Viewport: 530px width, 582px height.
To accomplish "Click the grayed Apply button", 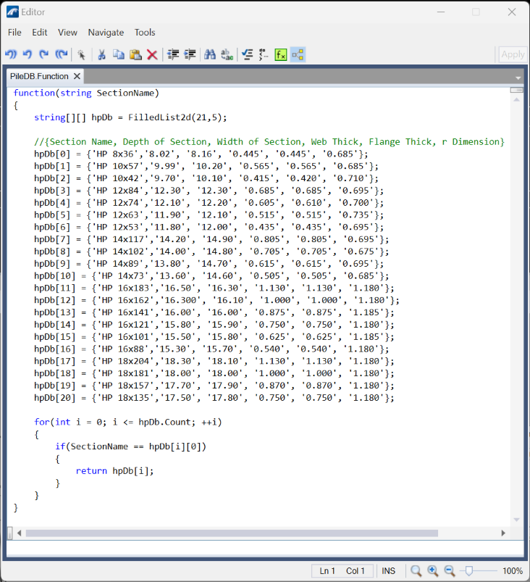I will point(513,55).
